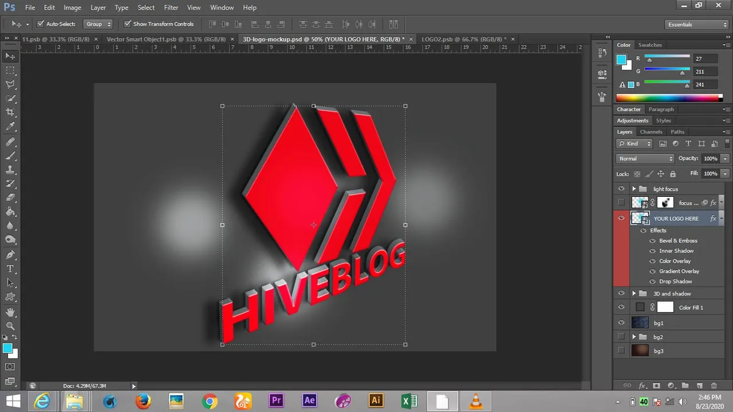Screen dimensions: 733x412
Task: Toggle Quick Mask mode icon
Action: click(x=10, y=367)
